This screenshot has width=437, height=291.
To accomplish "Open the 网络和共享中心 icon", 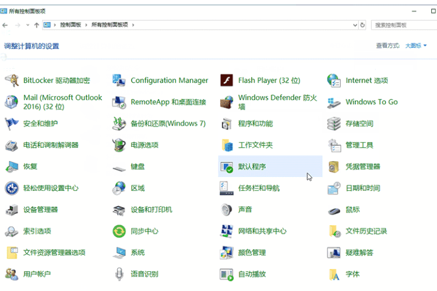I will coord(227,231).
